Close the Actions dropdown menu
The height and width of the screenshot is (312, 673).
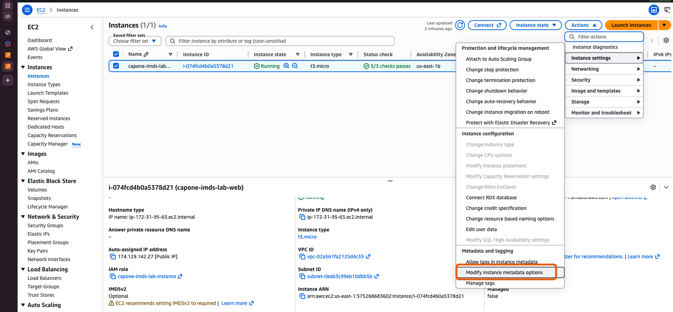[583, 25]
